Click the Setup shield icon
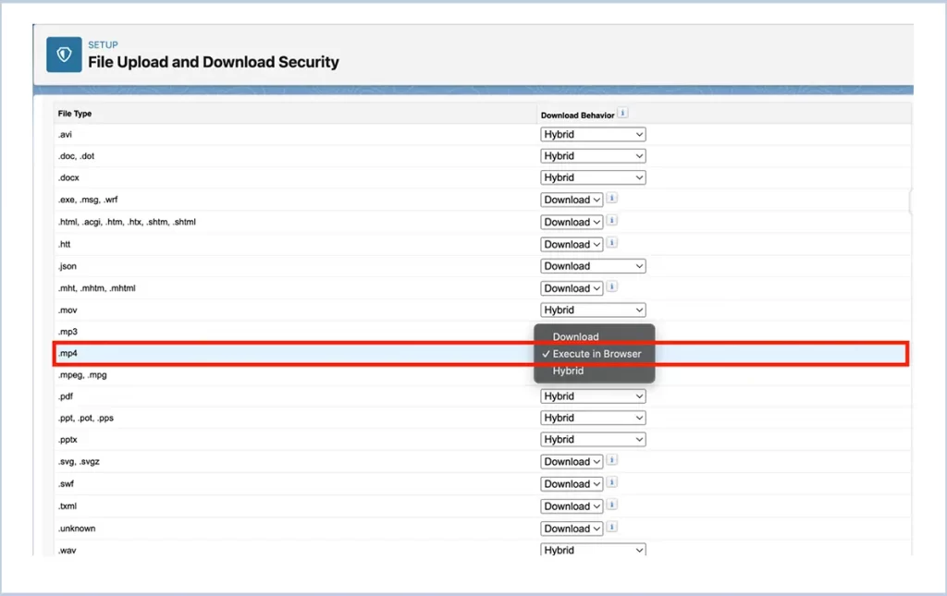 click(x=64, y=55)
